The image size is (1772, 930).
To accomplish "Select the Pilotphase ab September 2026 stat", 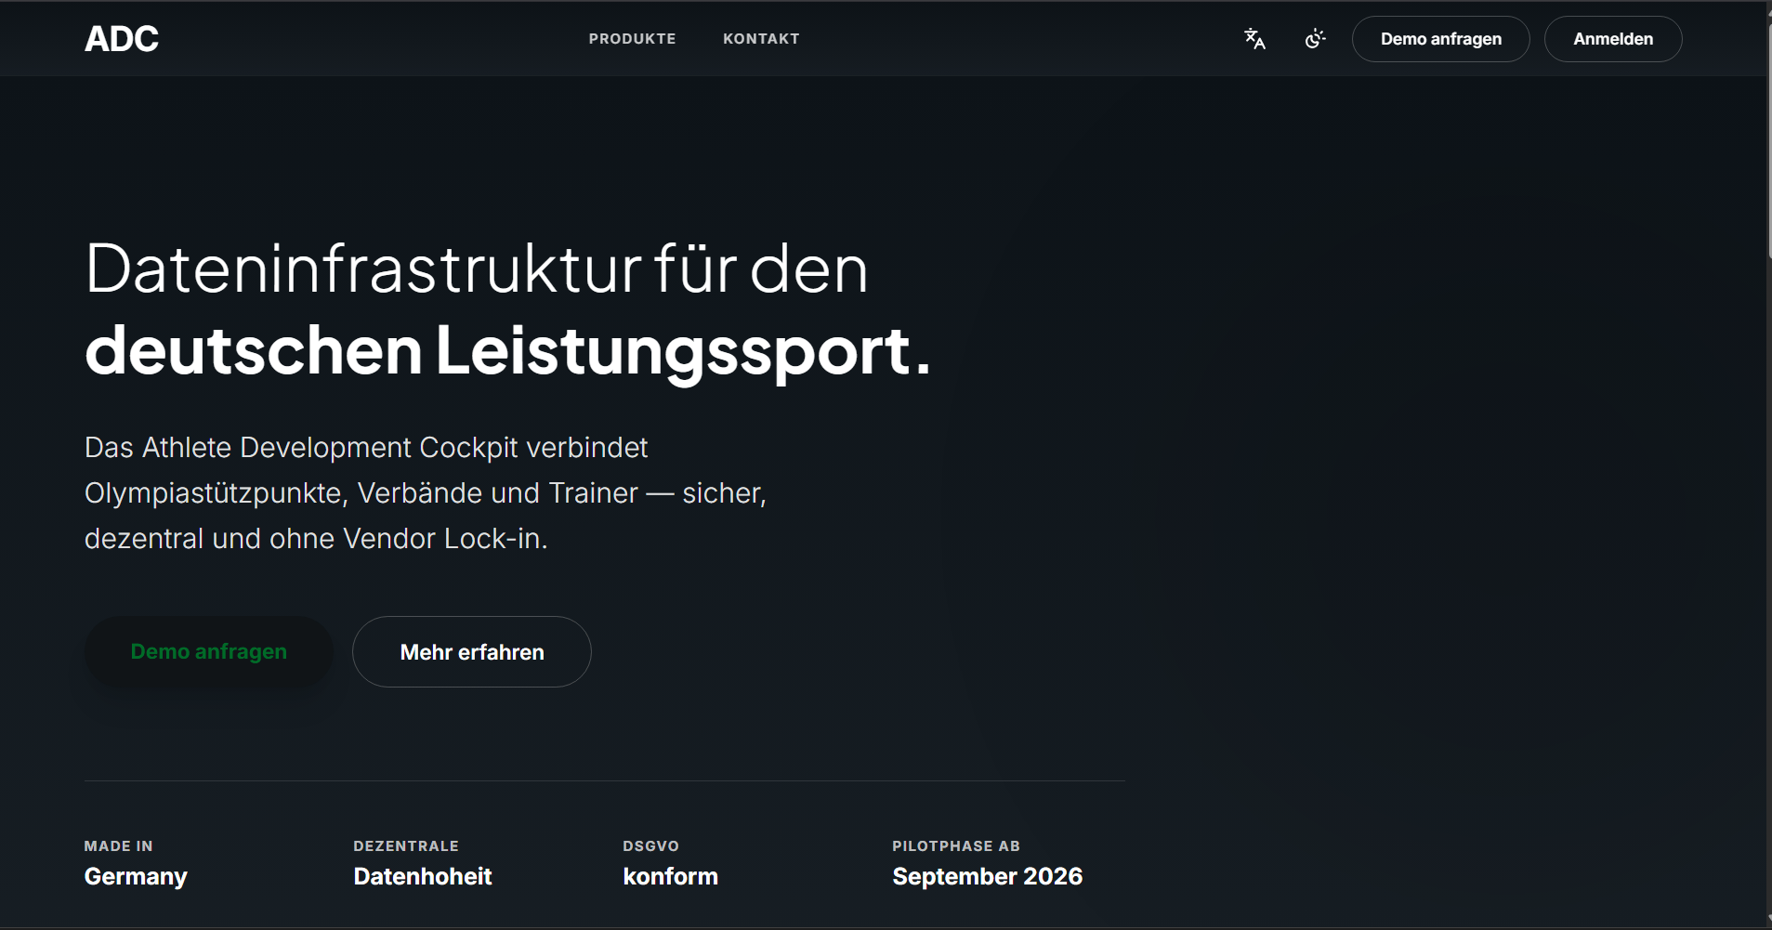I will (x=988, y=863).
